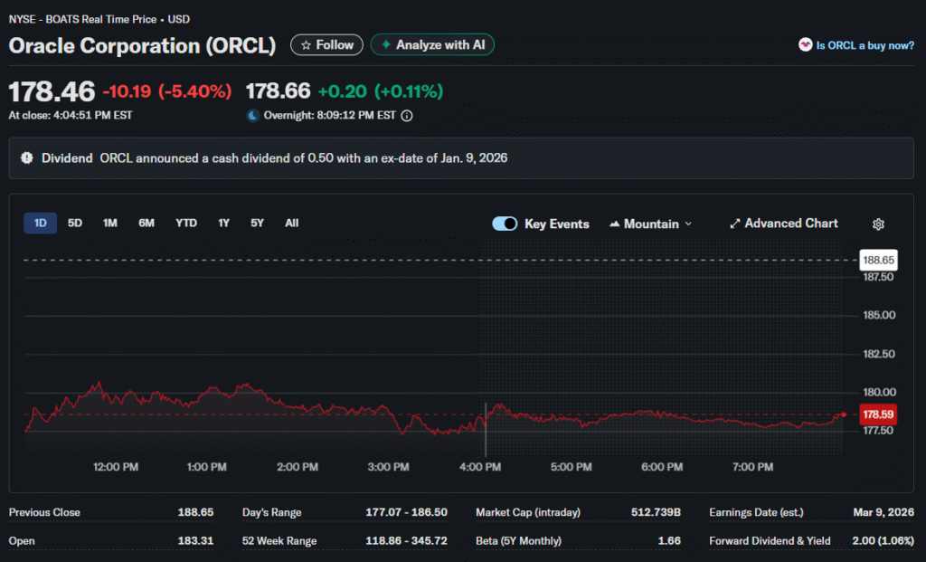Select the YTD range tab
Image resolution: width=926 pixels, height=562 pixels.
186,223
